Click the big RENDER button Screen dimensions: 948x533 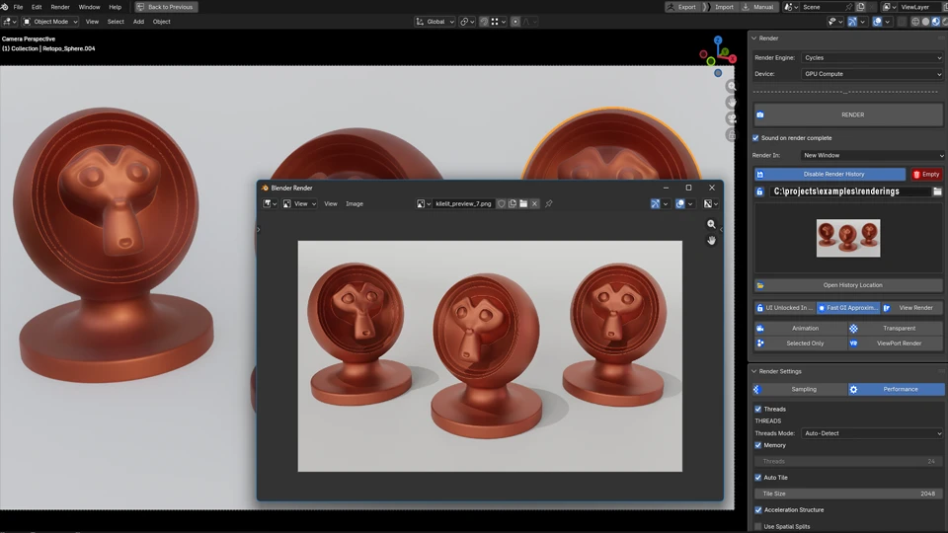click(848, 114)
